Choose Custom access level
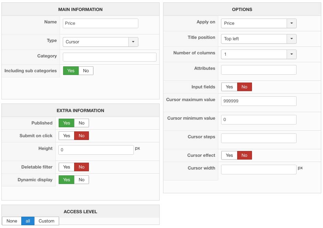This screenshot has width=323, height=228. click(46, 221)
